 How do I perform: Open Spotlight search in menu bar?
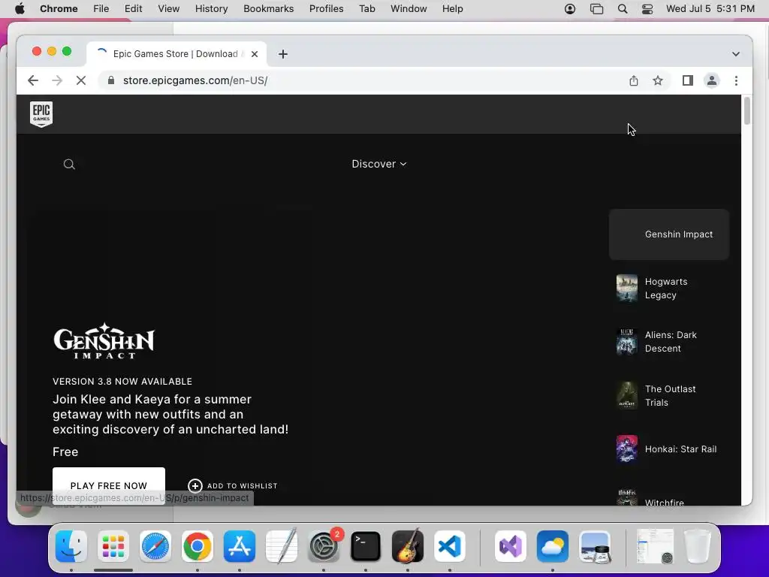(623, 9)
